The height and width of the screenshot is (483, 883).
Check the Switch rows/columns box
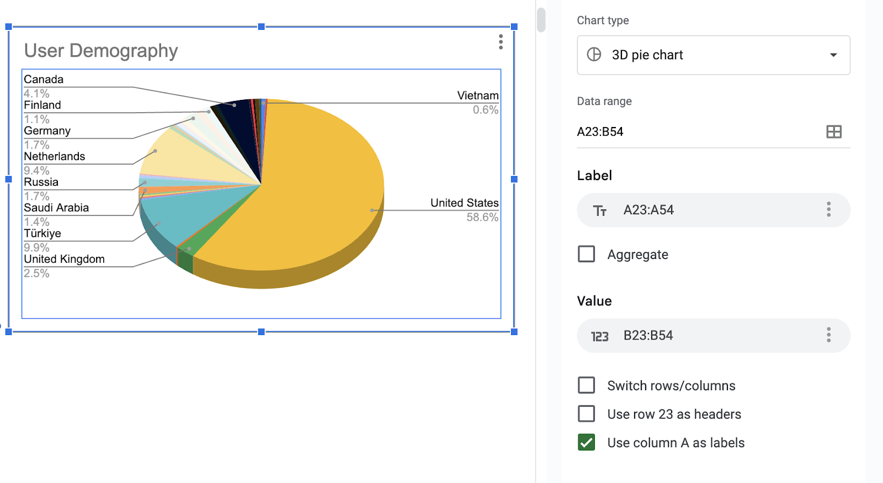pos(586,385)
